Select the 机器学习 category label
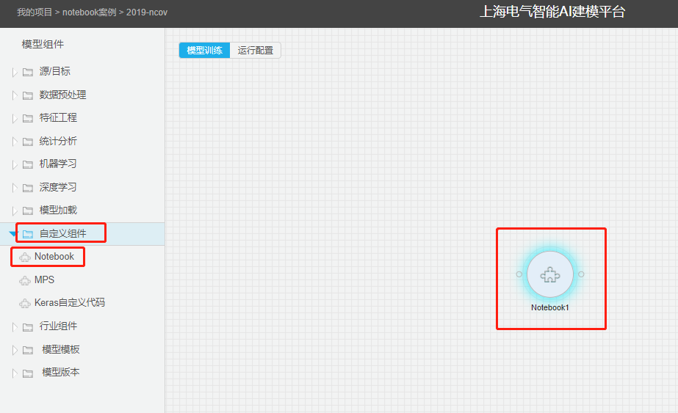 (58, 164)
